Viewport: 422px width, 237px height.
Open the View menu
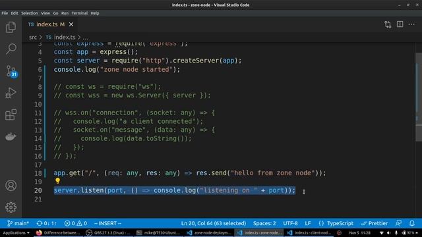[45, 13]
